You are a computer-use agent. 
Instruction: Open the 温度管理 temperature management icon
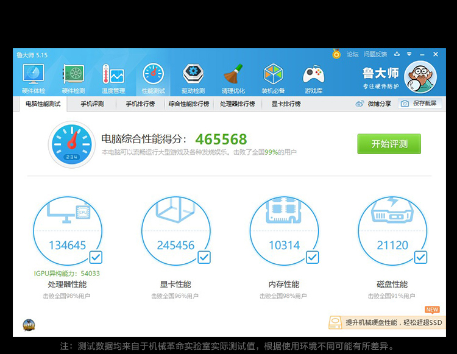coord(113,78)
